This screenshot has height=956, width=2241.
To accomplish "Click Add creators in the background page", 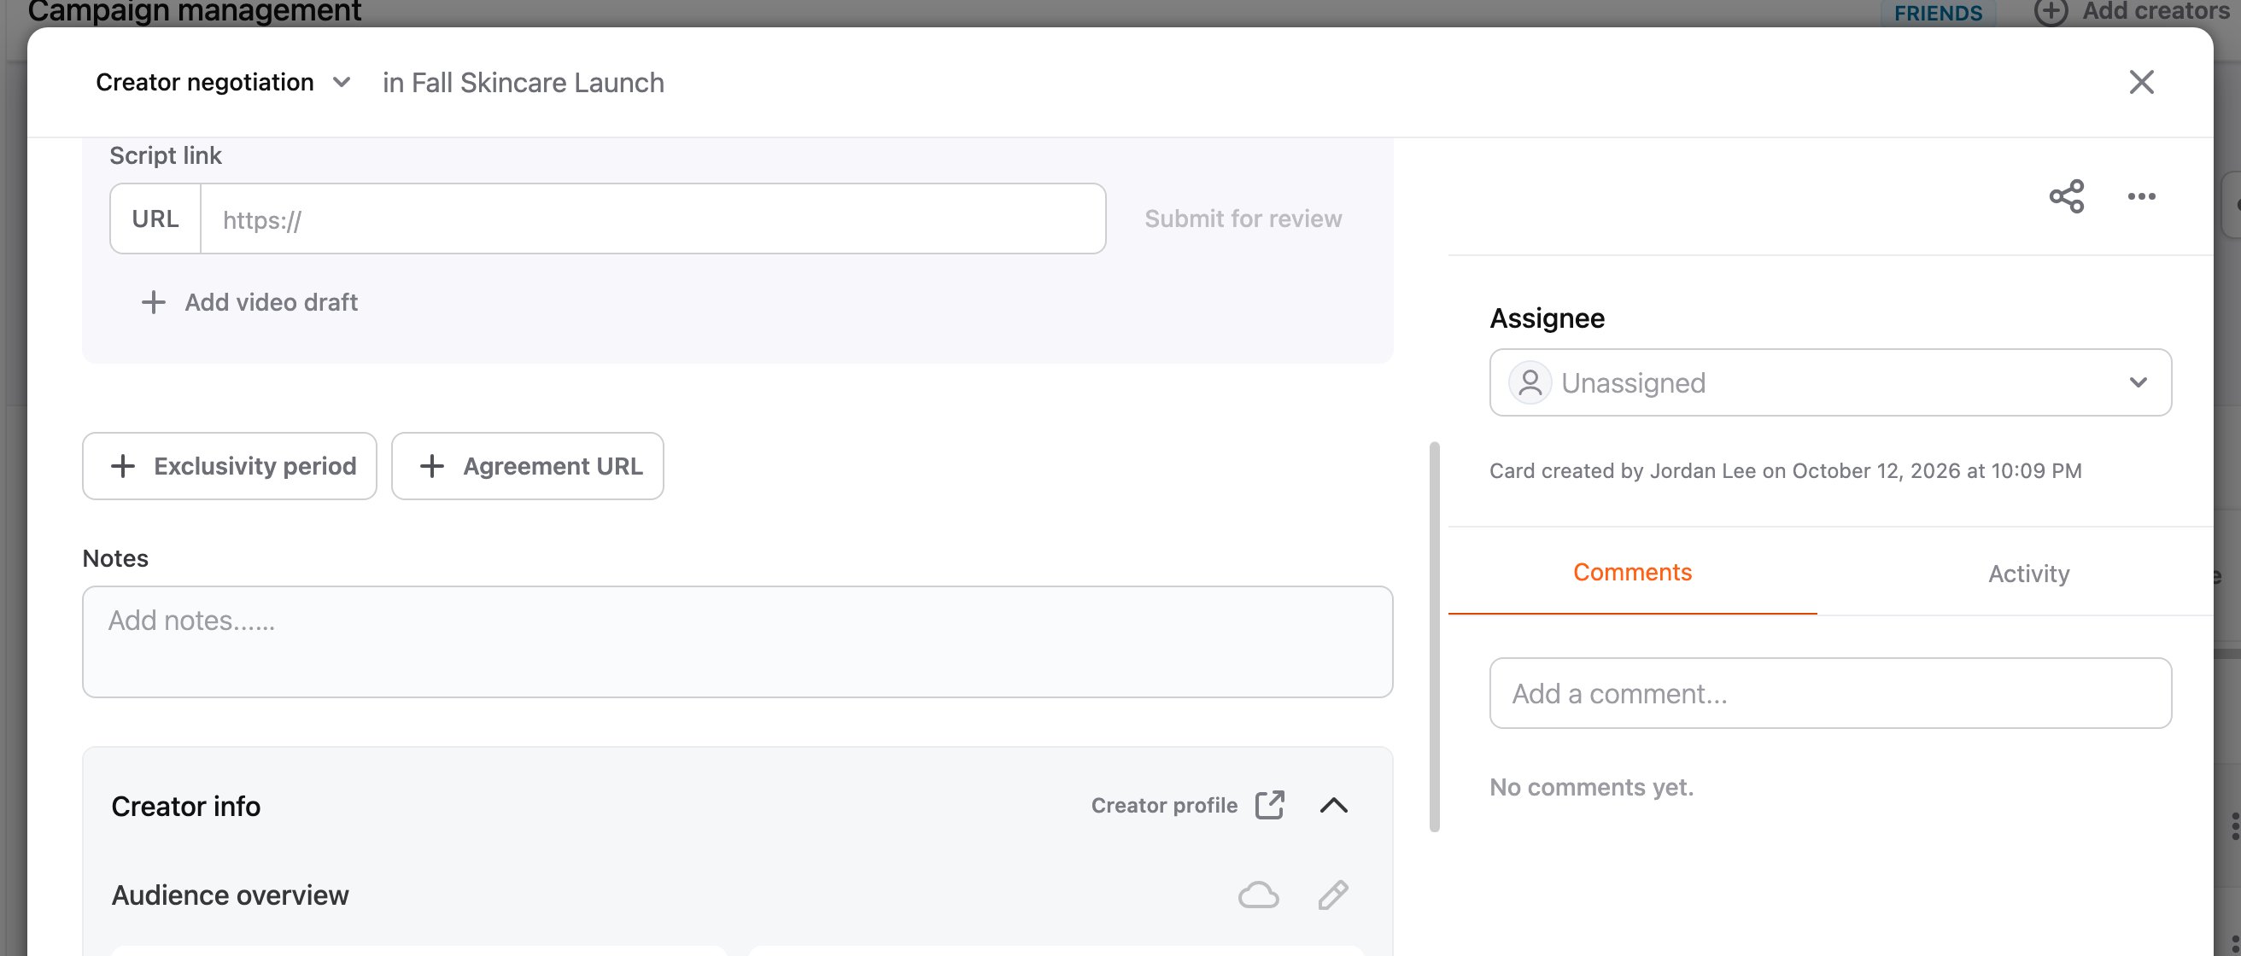I will pos(2133,11).
